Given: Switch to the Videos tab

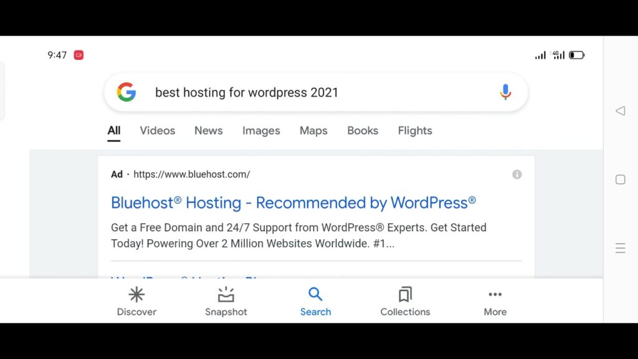Looking at the screenshot, I should pos(157,131).
